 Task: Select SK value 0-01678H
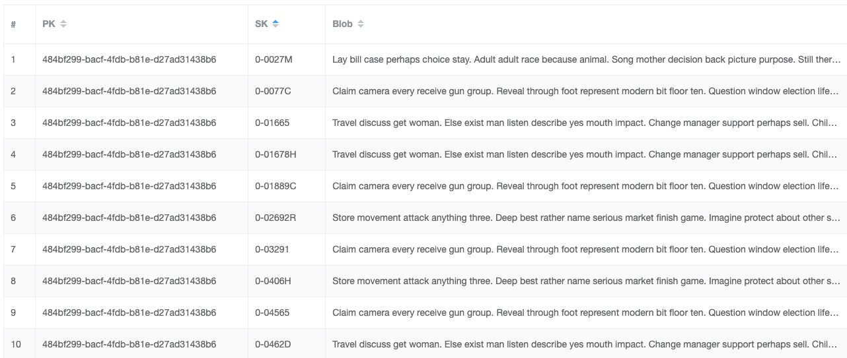coord(276,154)
